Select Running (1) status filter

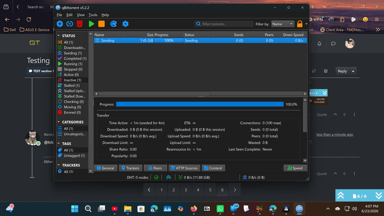click(72, 64)
